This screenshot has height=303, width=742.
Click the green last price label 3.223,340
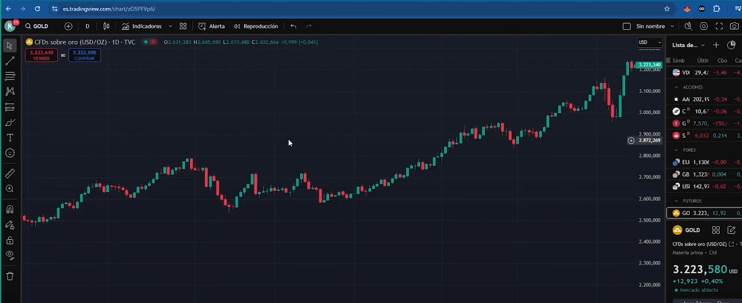[x=649, y=64]
